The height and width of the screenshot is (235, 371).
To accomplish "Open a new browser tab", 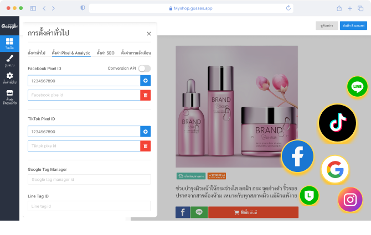I will point(350,8).
